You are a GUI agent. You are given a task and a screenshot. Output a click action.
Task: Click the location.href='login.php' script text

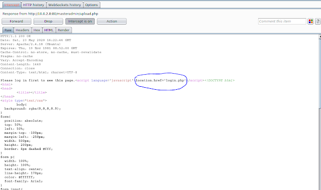click(x=160, y=80)
